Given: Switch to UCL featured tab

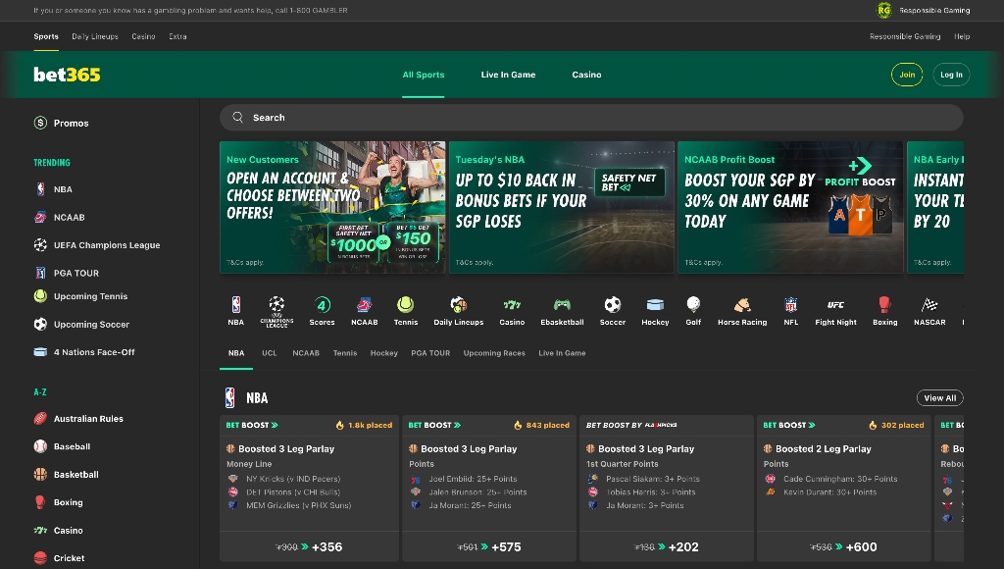Looking at the screenshot, I should 270,353.
